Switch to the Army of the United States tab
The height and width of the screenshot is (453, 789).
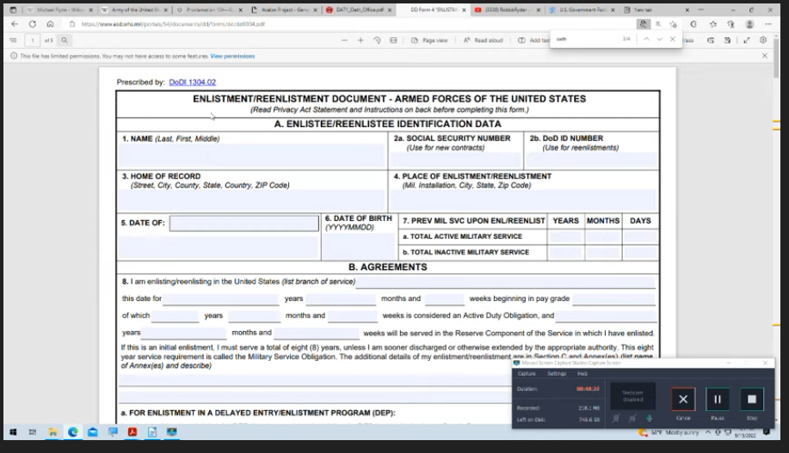click(134, 10)
